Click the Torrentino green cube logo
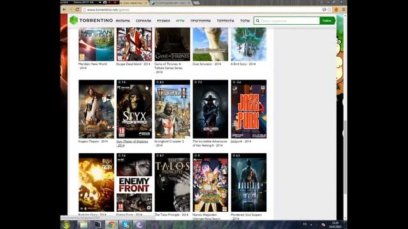Image resolution: width=408 pixels, height=229 pixels. (x=74, y=20)
